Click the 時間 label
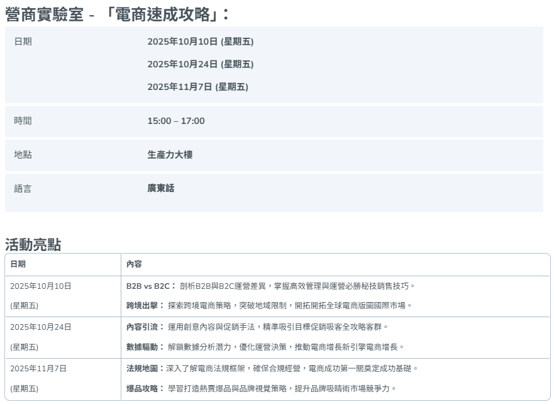 pyautogui.click(x=23, y=121)
